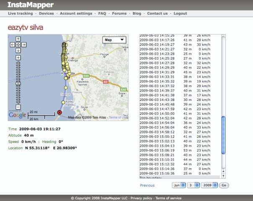Open the Devices page
Image resolution: width=253 pixels, height=201 pixels.
46,13
